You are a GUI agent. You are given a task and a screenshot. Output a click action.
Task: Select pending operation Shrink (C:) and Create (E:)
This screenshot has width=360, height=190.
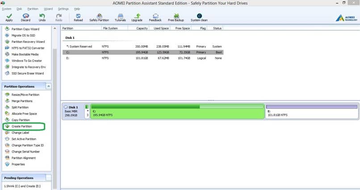point(22,186)
